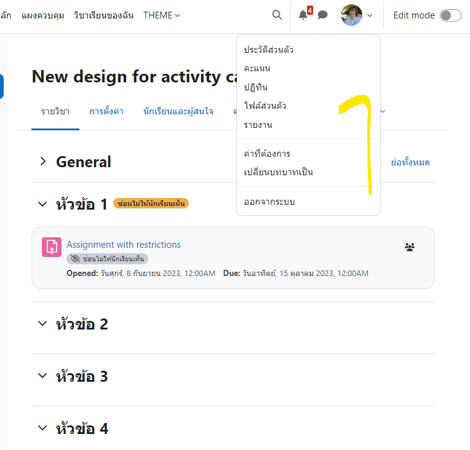This screenshot has width=470, height=450.
Task: Click the pink assignment activity icon
Action: click(52, 247)
